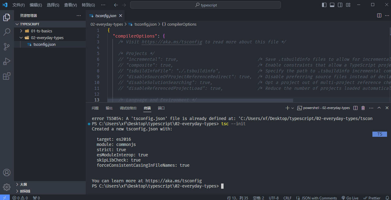This screenshot has height=200, width=391.
Task: Open the Run and Debug view
Action: click(x=7, y=61)
